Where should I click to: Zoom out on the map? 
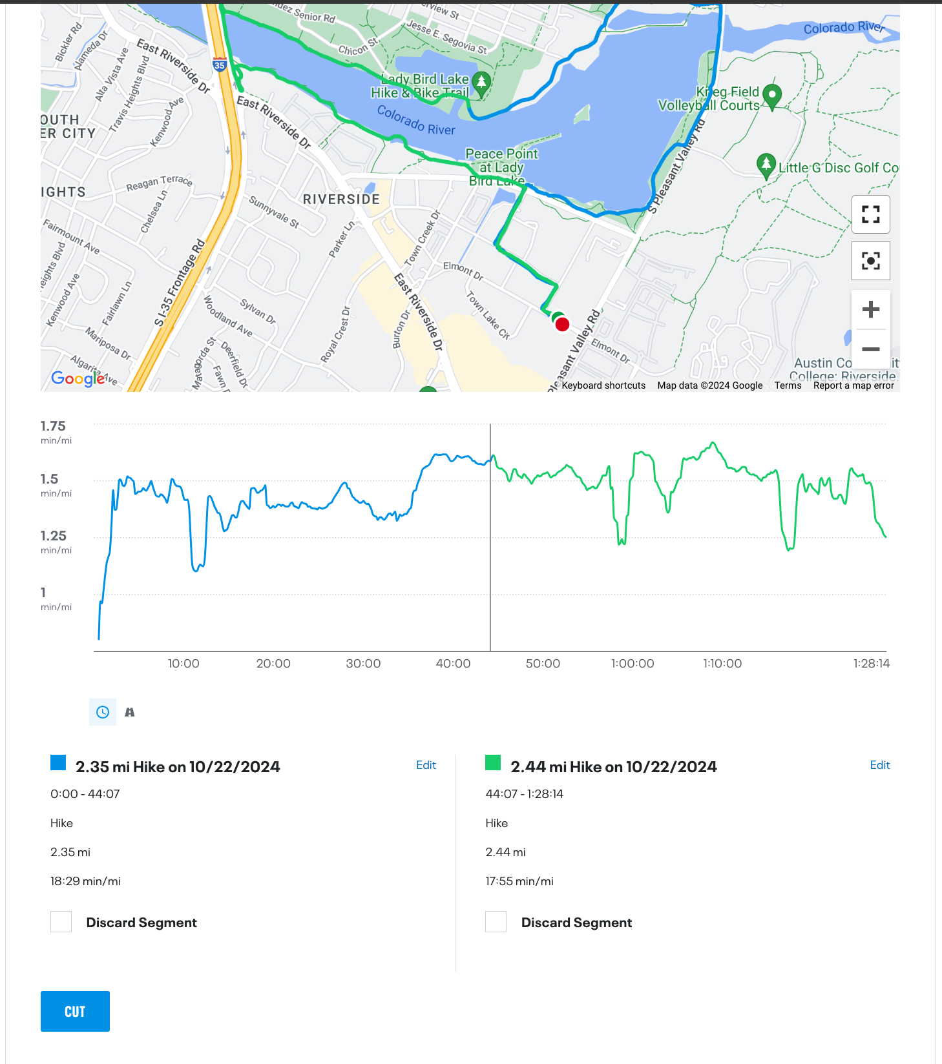[870, 349]
